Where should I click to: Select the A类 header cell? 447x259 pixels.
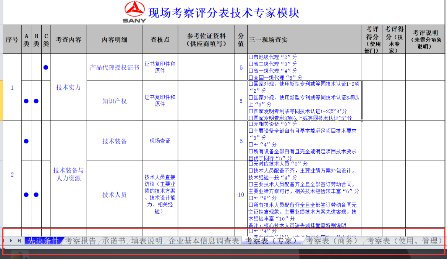pos(26,40)
